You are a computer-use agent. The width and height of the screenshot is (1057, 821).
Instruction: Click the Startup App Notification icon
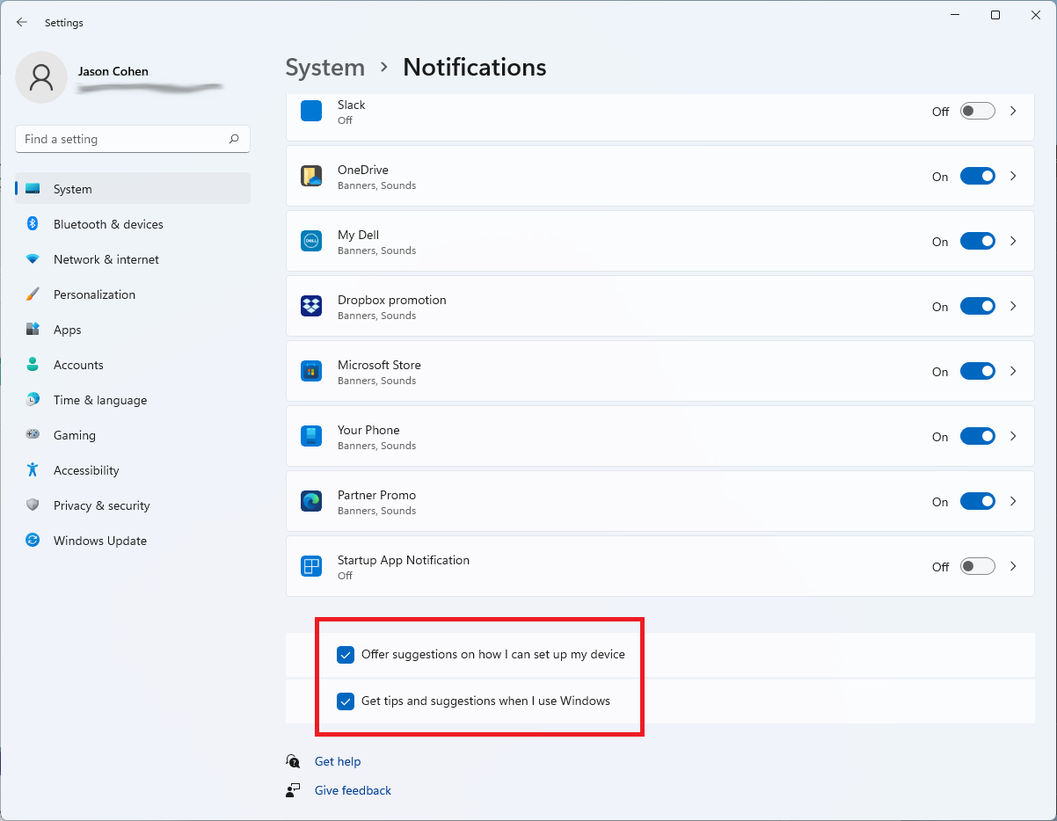point(311,566)
